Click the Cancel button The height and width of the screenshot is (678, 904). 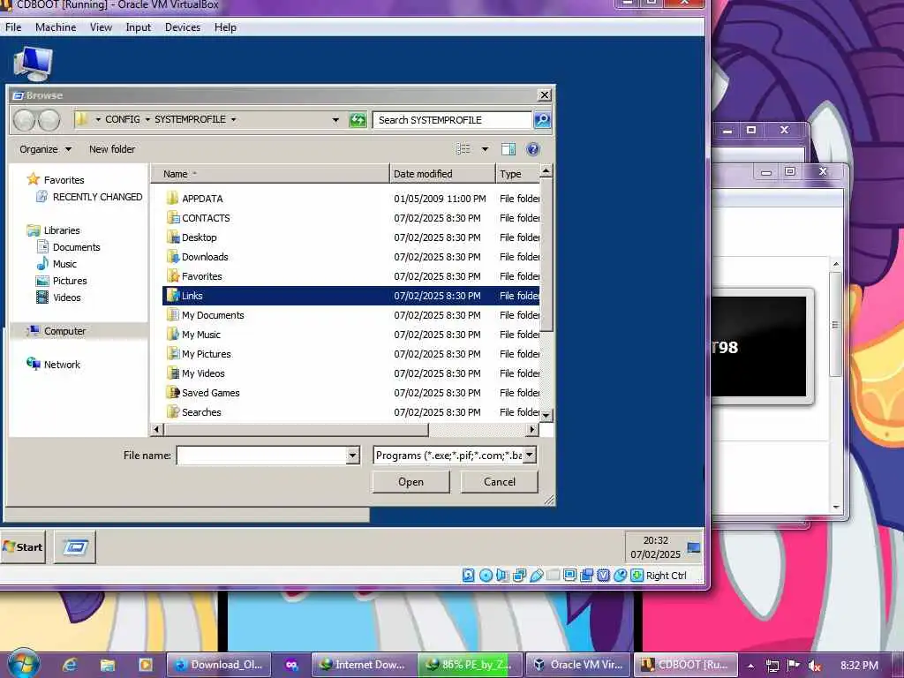point(500,482)
